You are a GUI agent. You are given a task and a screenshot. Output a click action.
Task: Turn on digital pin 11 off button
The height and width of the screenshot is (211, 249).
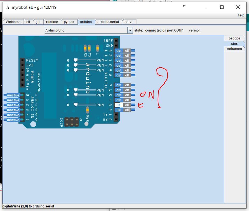[x=127, y=61]
